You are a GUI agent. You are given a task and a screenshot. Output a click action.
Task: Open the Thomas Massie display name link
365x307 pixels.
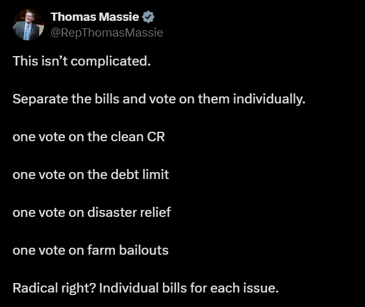pyautogui.click(x=95, y=17)
